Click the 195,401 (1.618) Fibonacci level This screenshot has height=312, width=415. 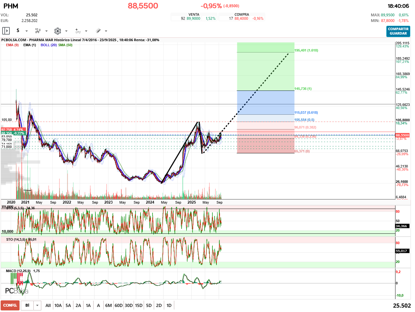point(306,50)
